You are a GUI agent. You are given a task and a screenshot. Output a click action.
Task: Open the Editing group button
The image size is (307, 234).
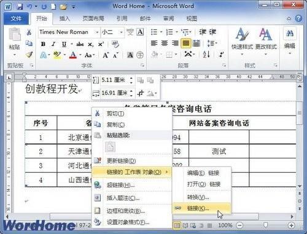pos(290,41)
